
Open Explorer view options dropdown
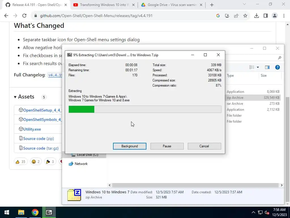pos(258,67)
